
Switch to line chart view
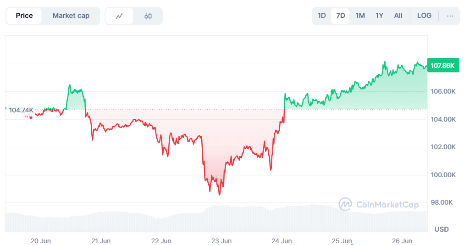(119, 16)
